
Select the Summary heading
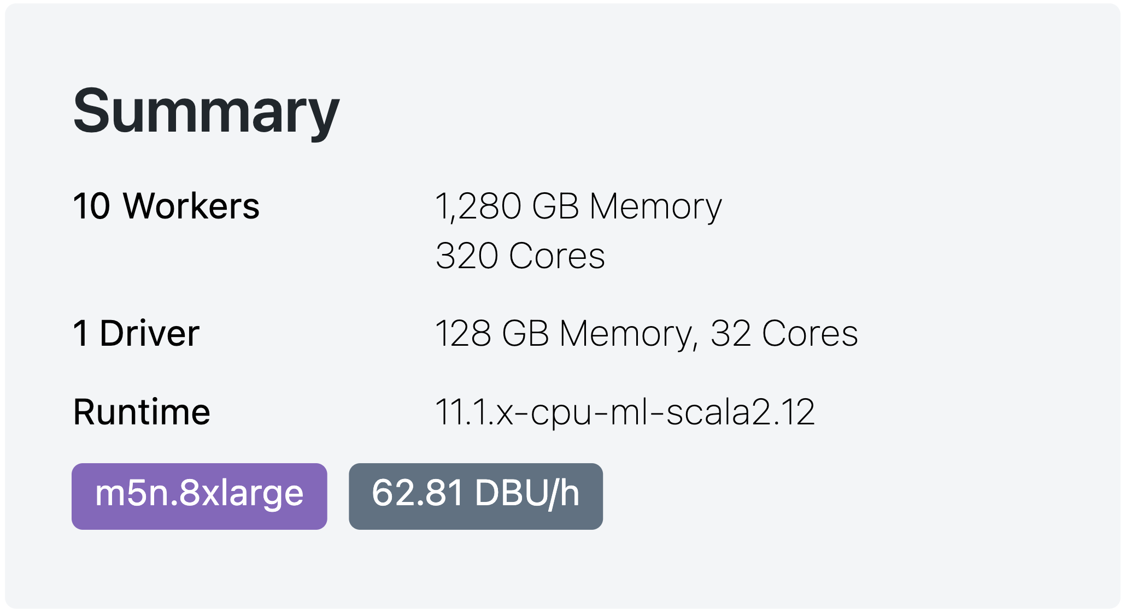(x=206, y=111)
